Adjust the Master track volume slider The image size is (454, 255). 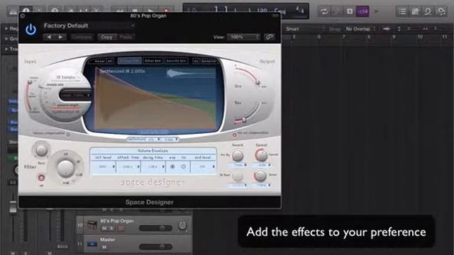(x=156, y=246)
